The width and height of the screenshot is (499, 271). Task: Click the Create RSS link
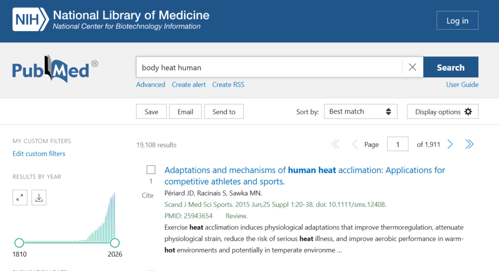click(228, 85)
